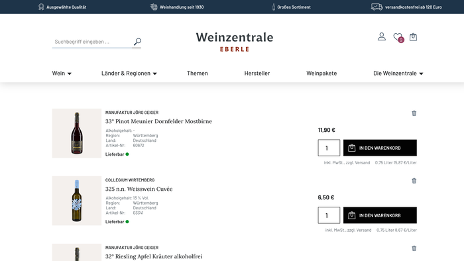464x261 pixels.
Task: Remove 325 n.n. Weisswein Cuvée via trash icon
Action: click(x=414, y=181)
